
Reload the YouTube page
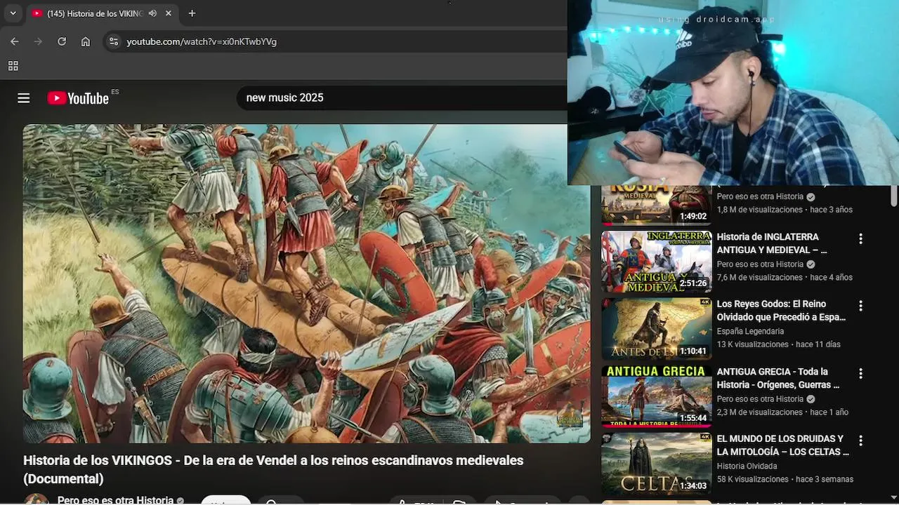click(x=62, y=41)
